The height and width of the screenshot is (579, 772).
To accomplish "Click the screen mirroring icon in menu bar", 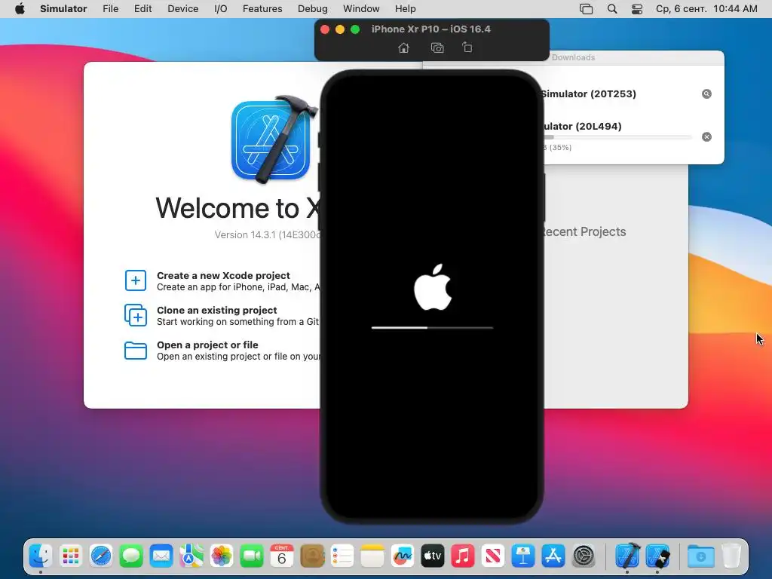I will [x=586, y=9].
